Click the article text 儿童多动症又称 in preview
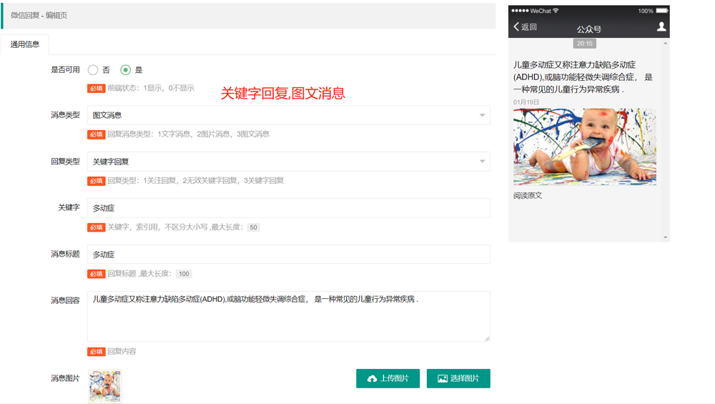 (x=583, y=77)
